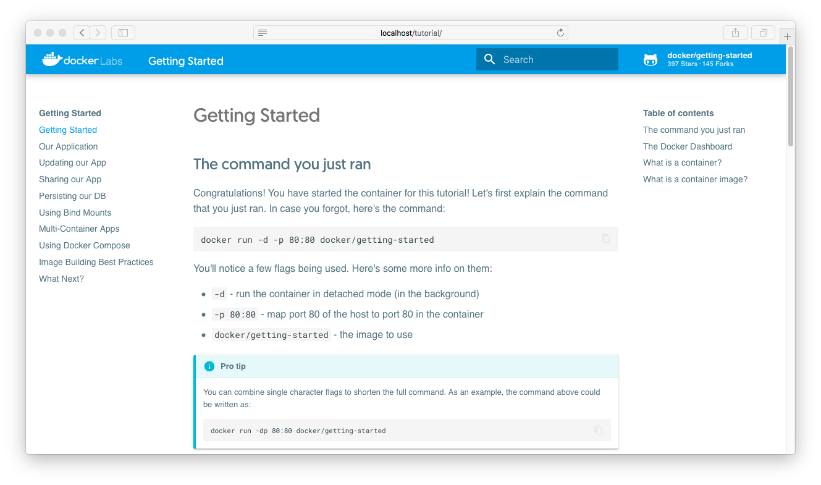
Task: Copy the docker run -d -p command
Action: coord(605,238)
